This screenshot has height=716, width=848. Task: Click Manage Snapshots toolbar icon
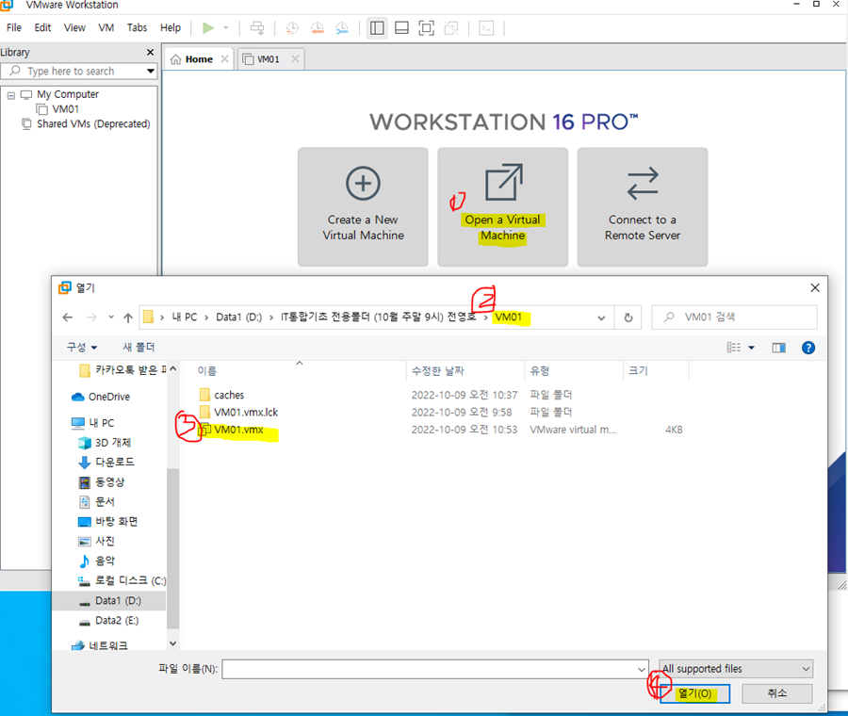point(342,28)
